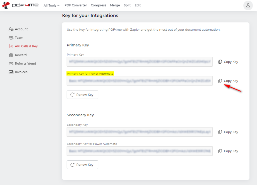
Task: Click the Invoices icon
Action: 11,72
